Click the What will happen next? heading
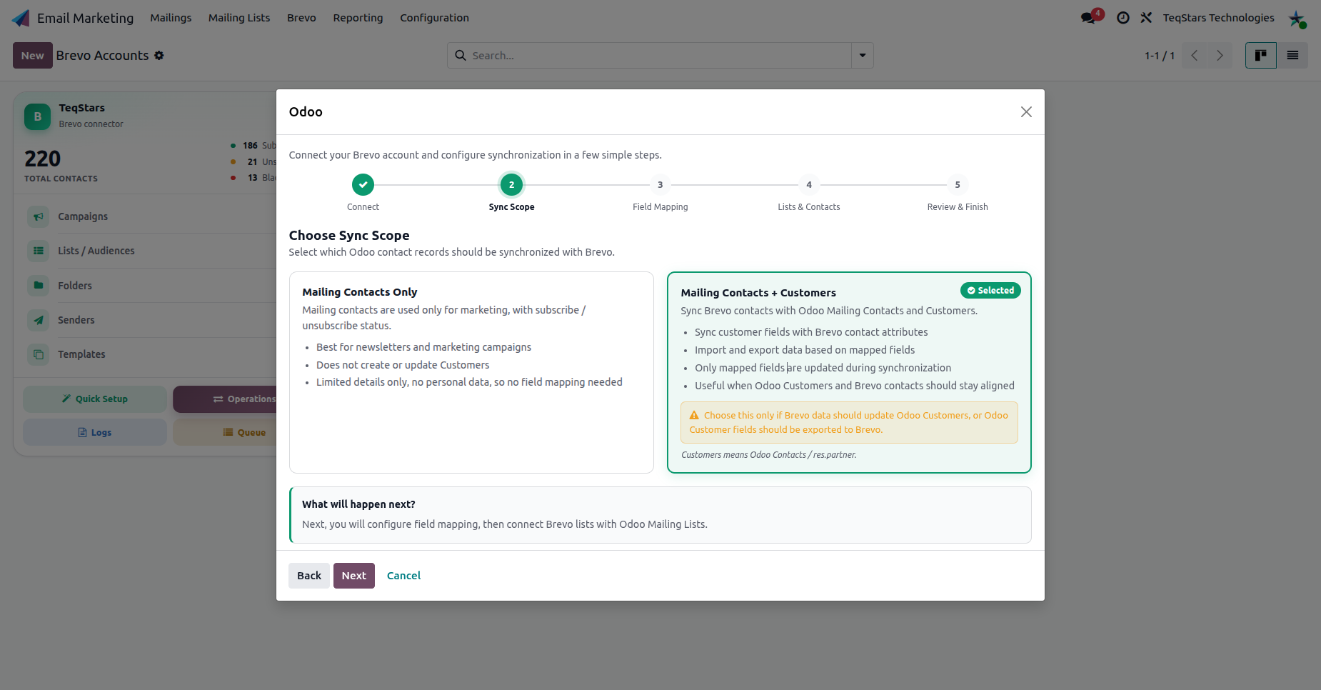This screenshot has width=1321, height=690. 358,504
